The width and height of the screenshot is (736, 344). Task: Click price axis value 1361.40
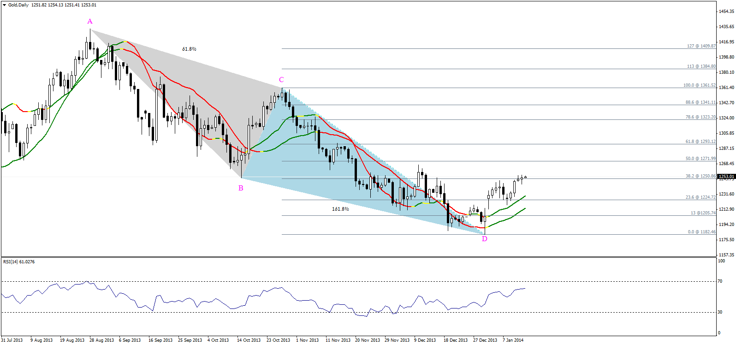click(726, 88)
